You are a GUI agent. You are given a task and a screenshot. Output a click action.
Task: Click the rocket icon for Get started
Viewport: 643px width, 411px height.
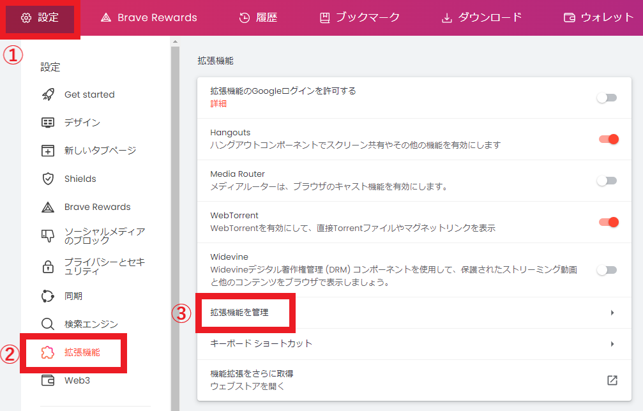pos(48,94)
